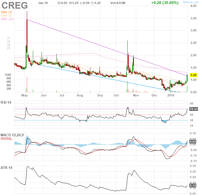The width and height of the screenshot is (202, 196).
Task: Click the 0.03 MACD value tag
Action: (x=193, y=142)
